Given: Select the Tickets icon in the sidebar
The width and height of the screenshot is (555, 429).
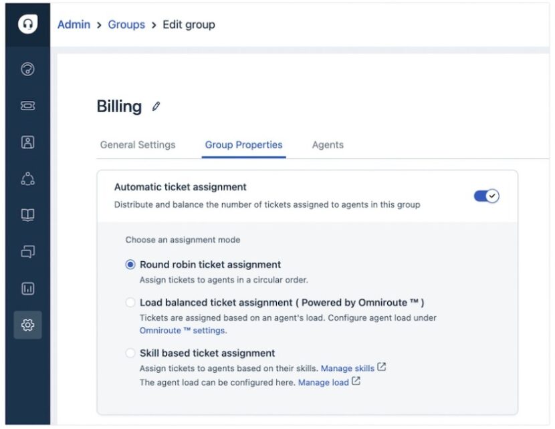Looking at the screenshot, I should (x=27, y=106).
